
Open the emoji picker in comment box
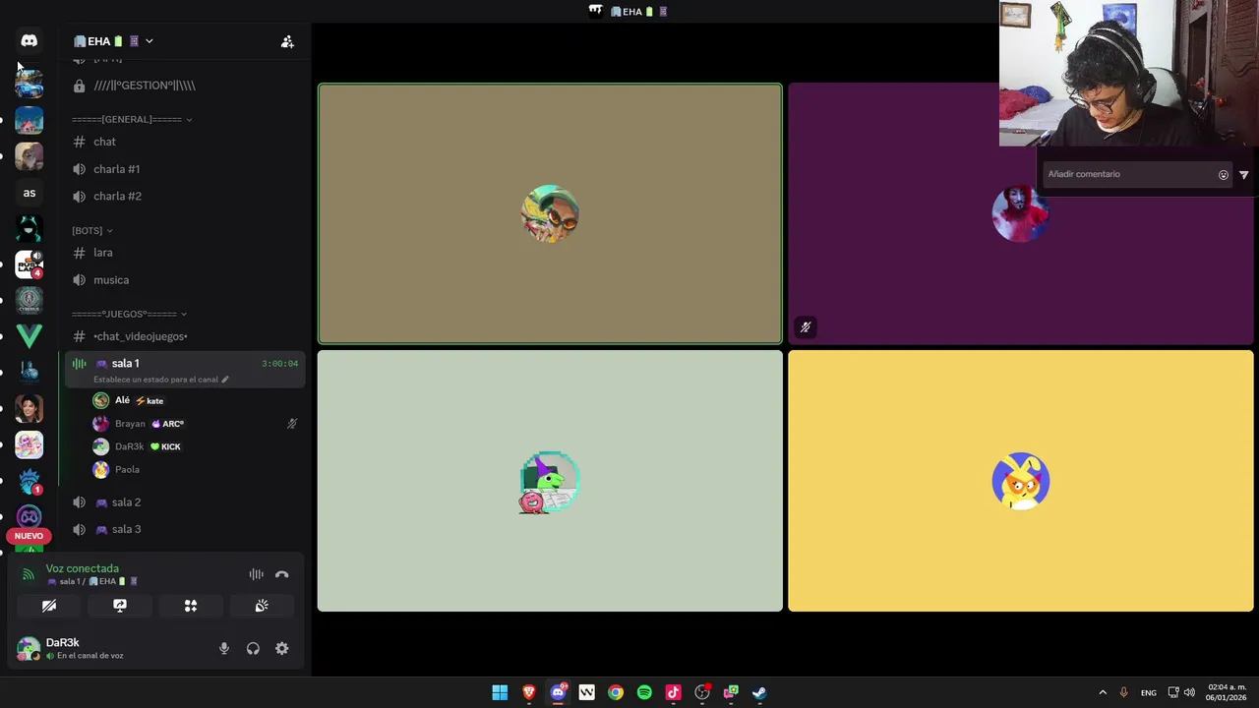[x=1224, y=175]
